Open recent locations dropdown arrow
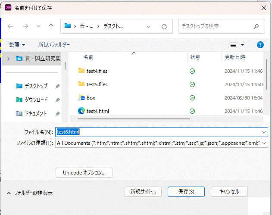This screenshot has width=272, height=215. [38, 26]
